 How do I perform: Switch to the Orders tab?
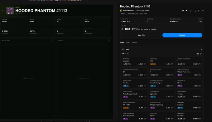[128, 42]
